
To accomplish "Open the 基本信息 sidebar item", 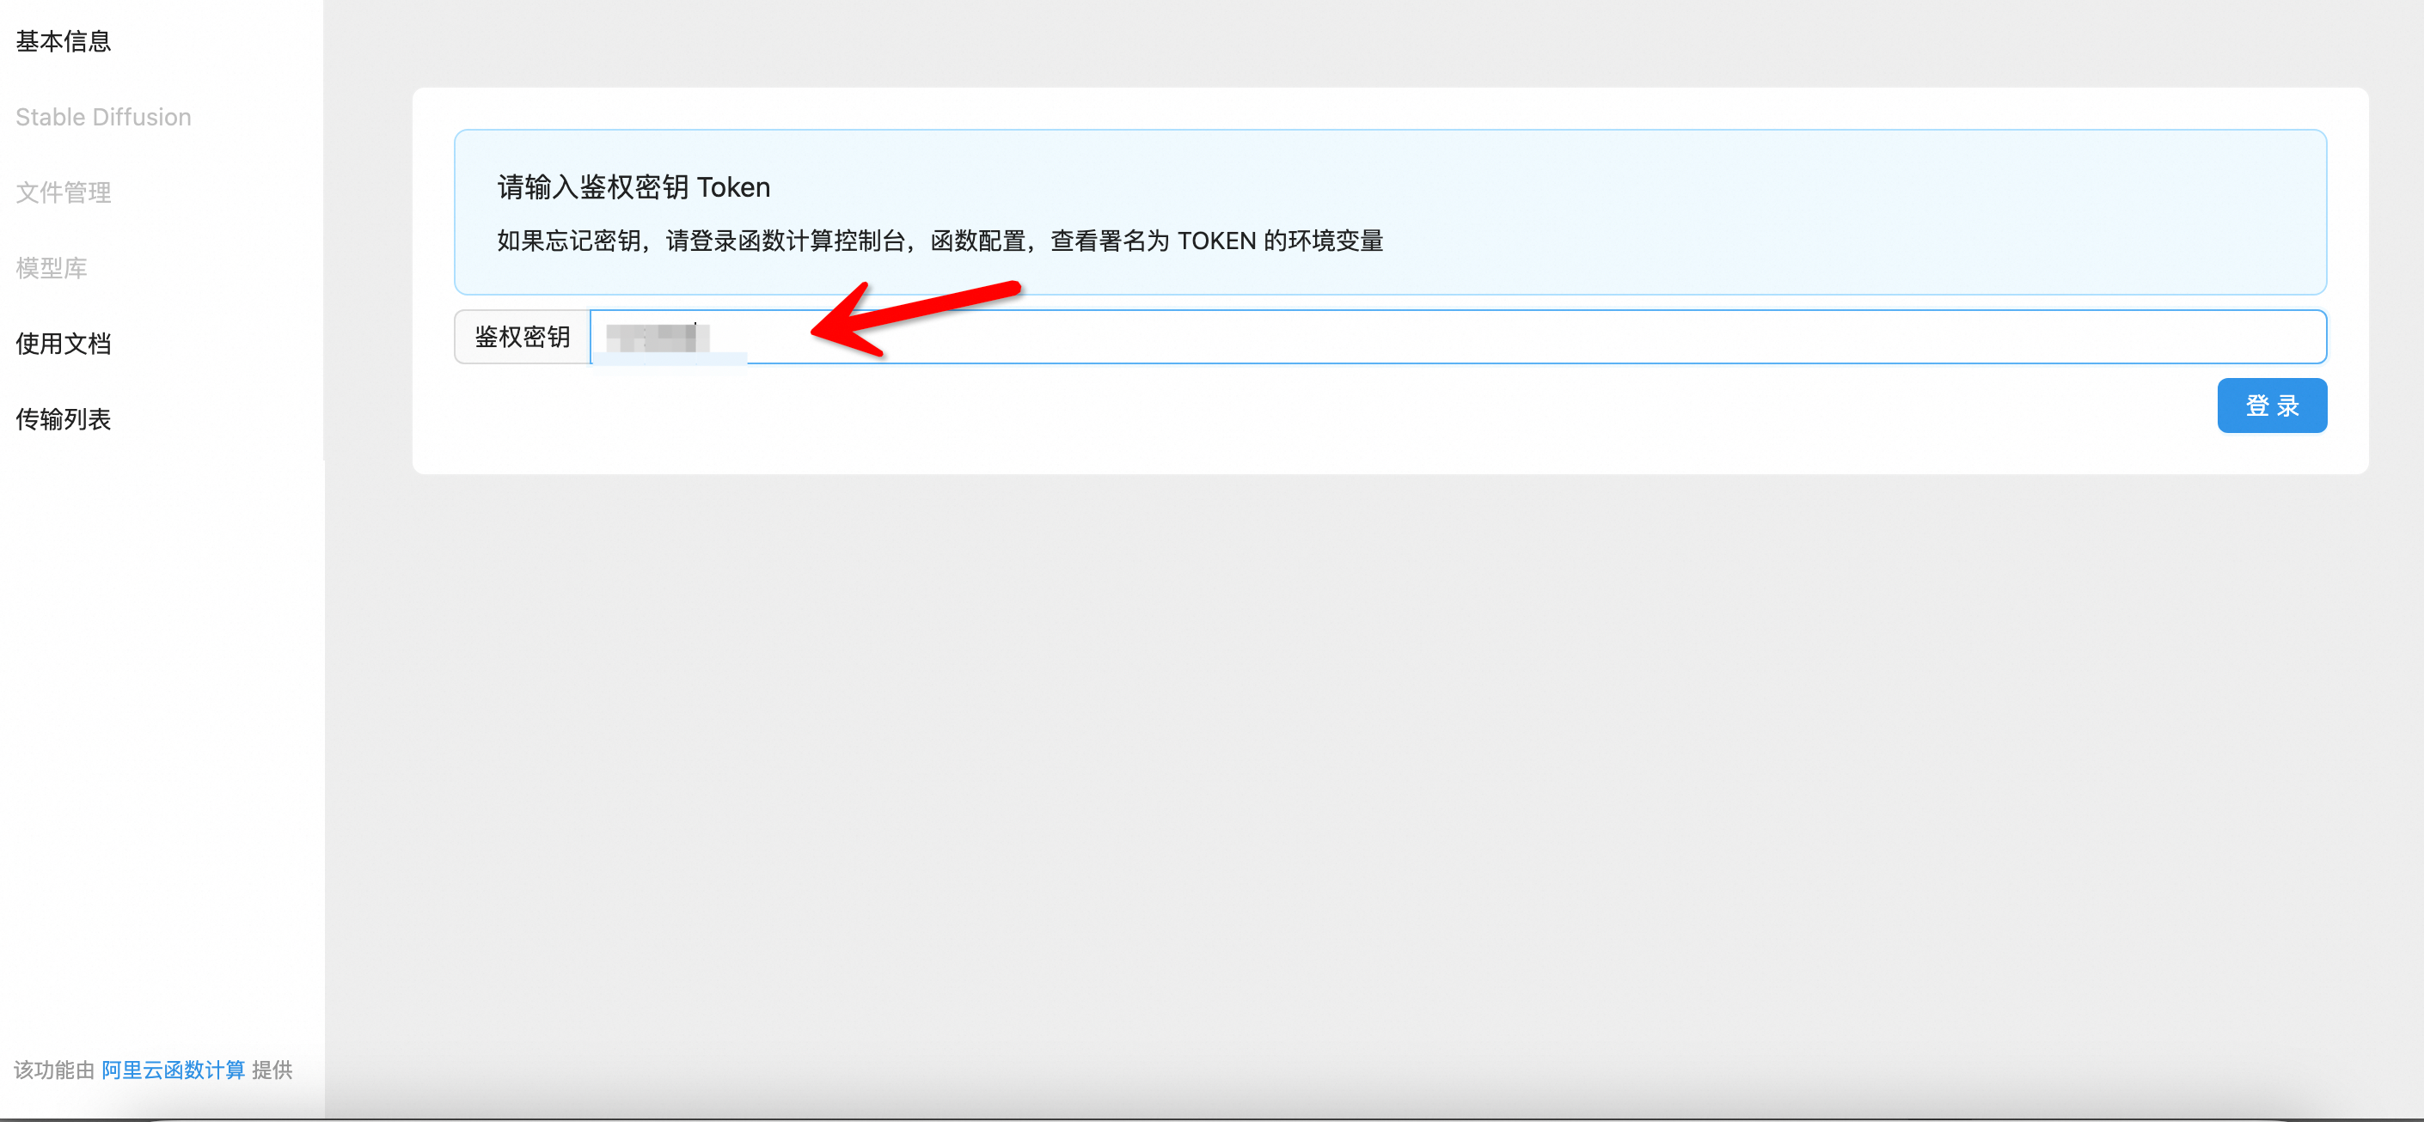I will [63, 41].
